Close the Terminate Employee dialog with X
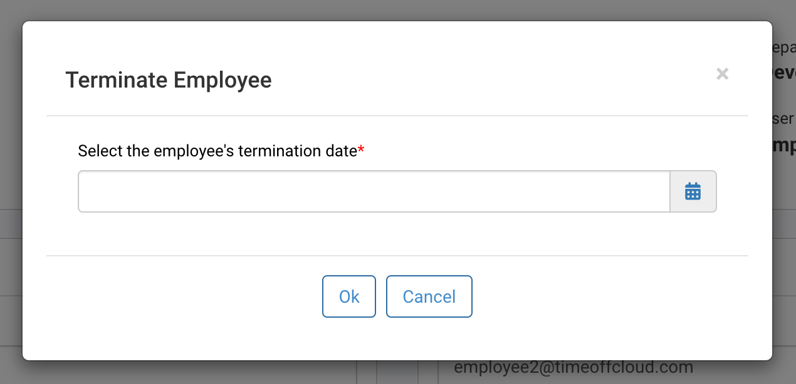 [x=722, y=74]
